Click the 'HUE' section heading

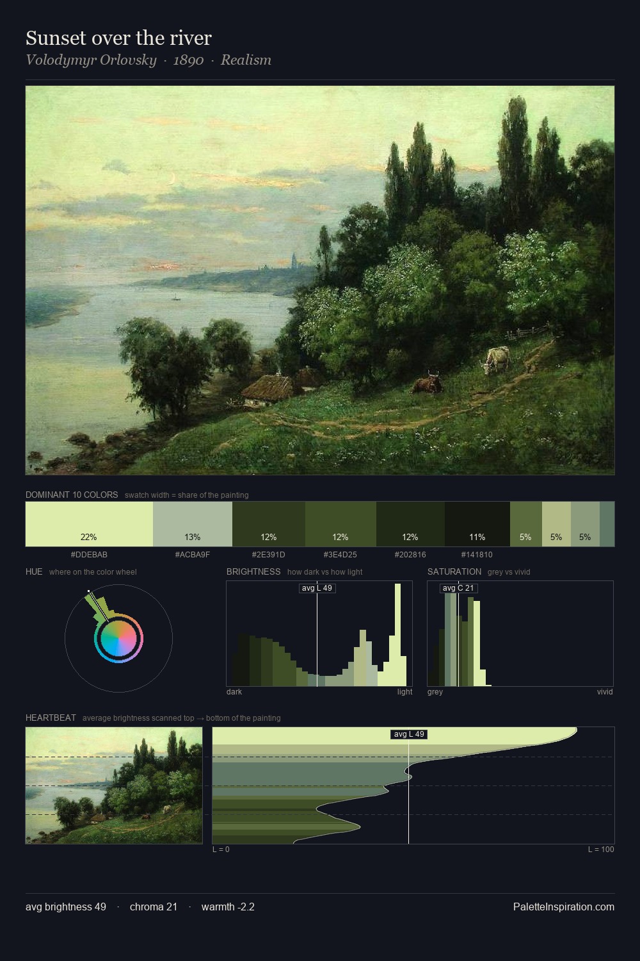[x=34, y=571]
